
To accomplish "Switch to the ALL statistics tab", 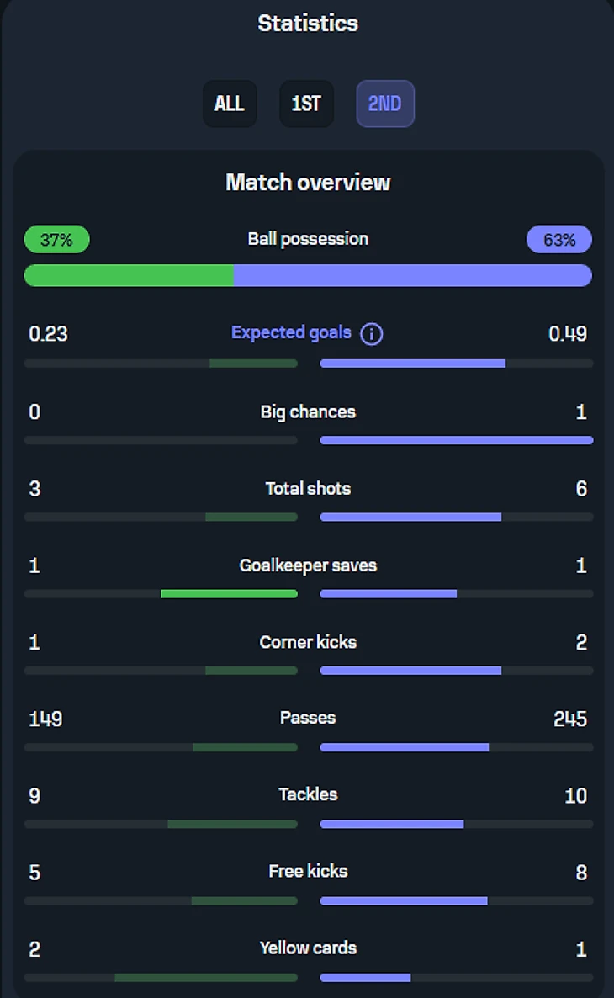I will [230, 104].
